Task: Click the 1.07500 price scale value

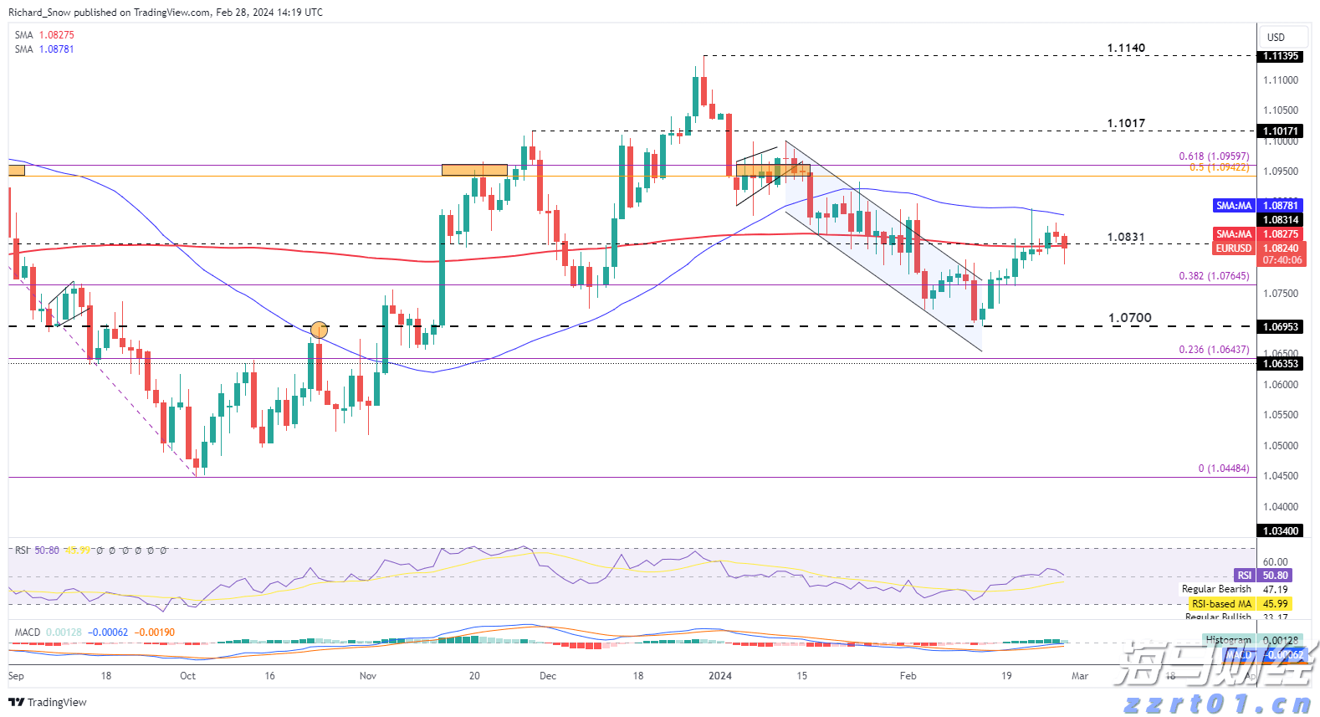Action: coord(1281,294)
